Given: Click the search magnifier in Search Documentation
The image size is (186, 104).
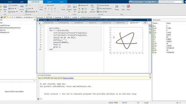Looking at the screenshot, I should coord(182,2).
